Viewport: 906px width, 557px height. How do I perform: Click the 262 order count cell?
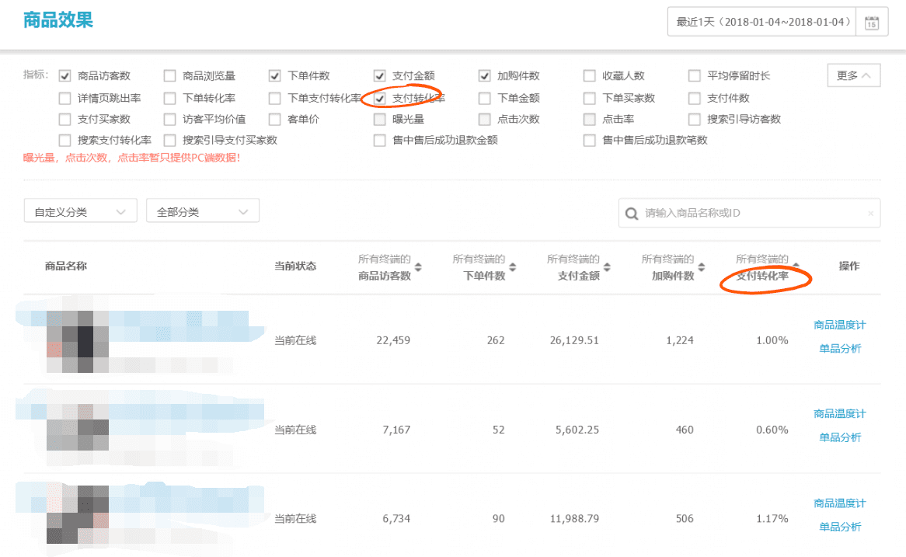pyautogui.click(x=496, y=341)
